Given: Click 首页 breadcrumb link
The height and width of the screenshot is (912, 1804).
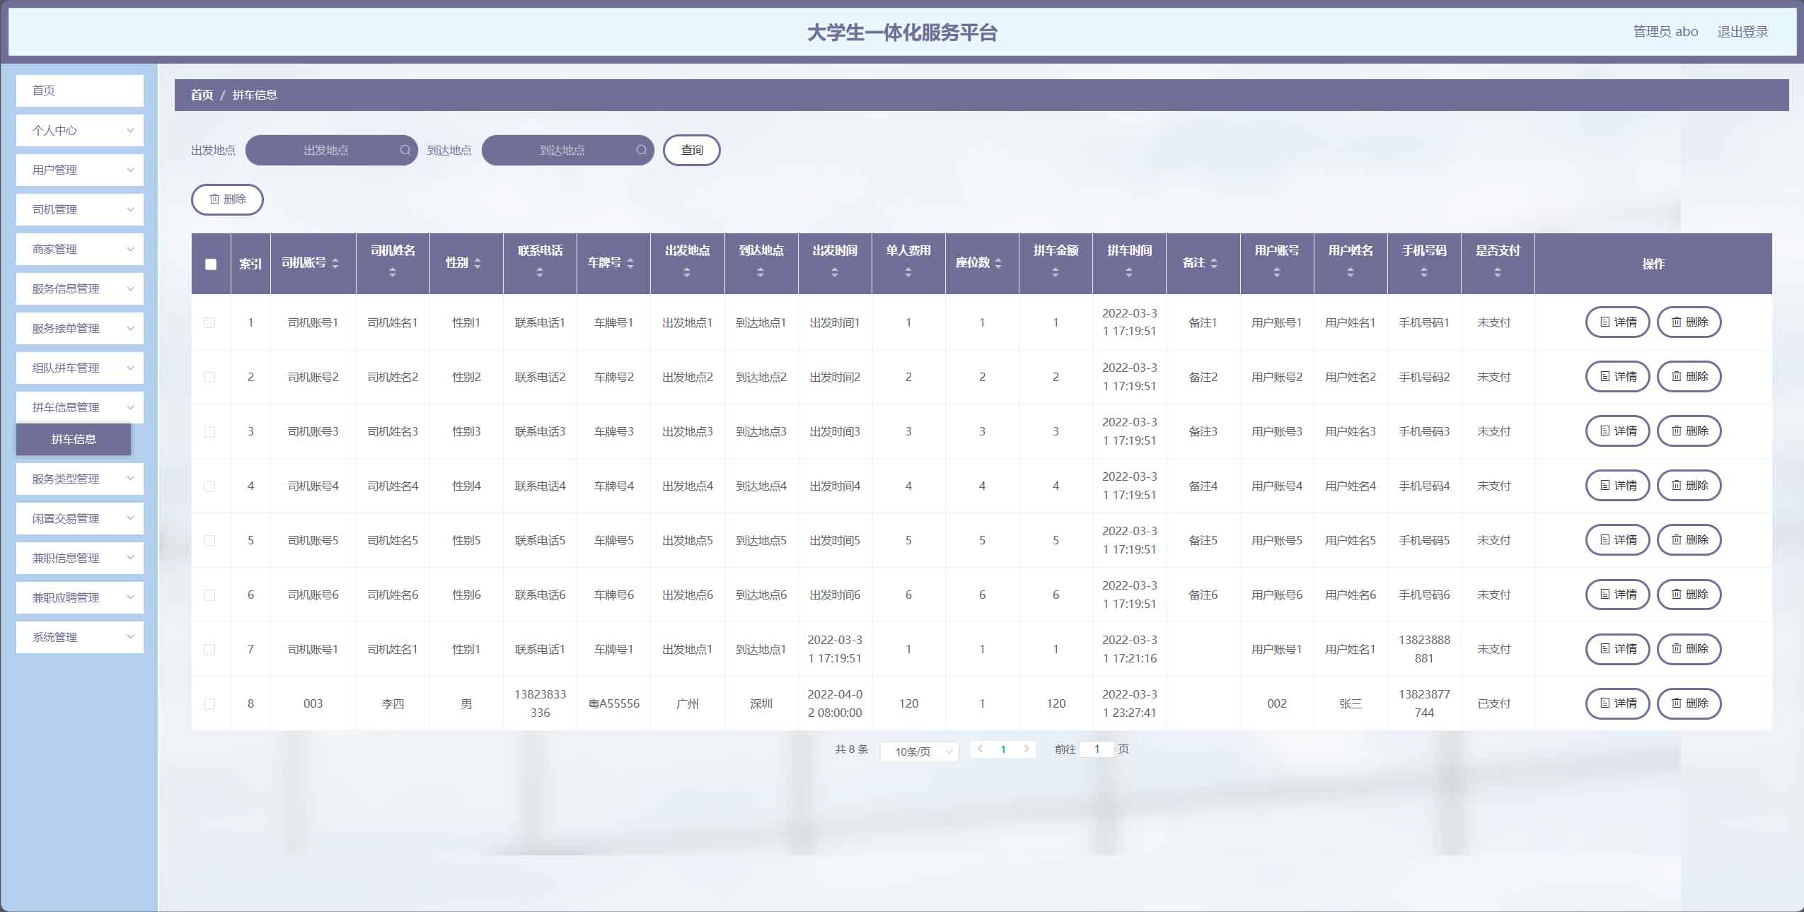Looking at the screenshot, I should tap(202, 95).
